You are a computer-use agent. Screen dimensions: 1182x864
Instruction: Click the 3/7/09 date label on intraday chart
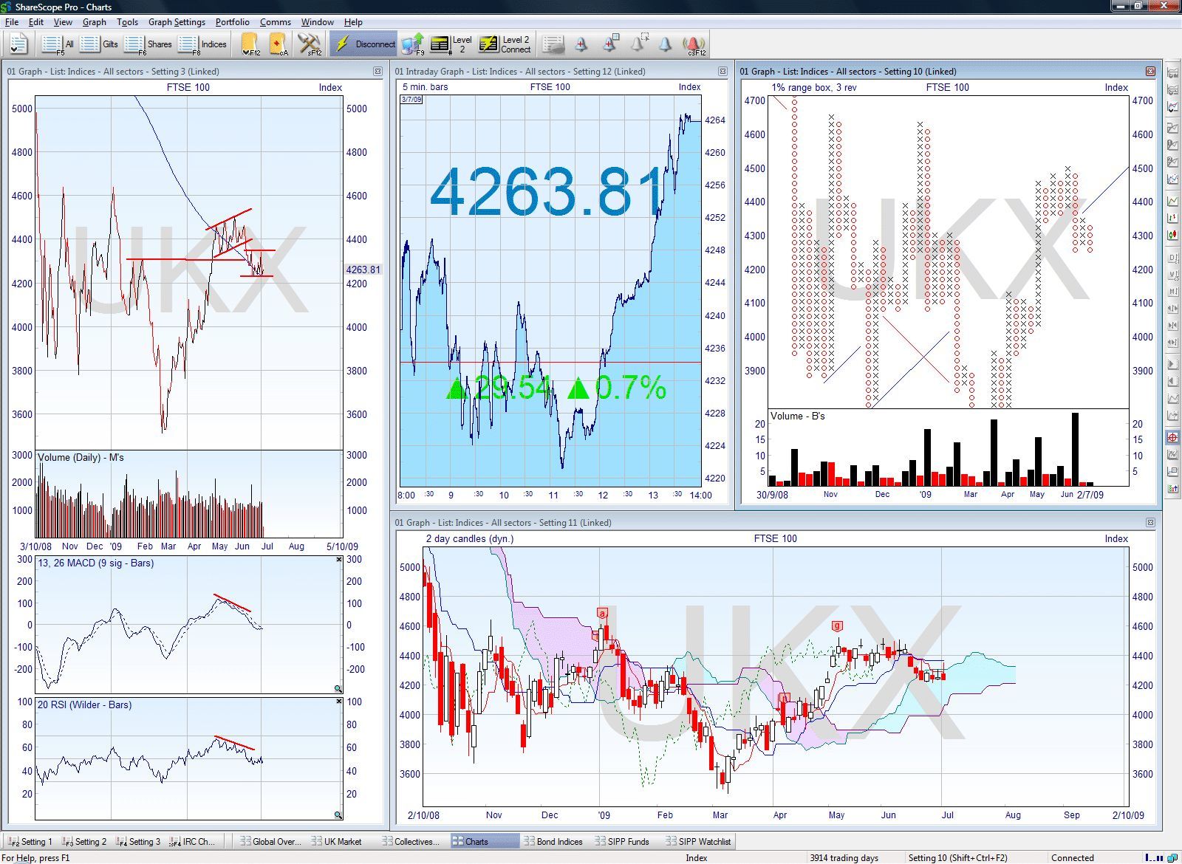[411, 99]
